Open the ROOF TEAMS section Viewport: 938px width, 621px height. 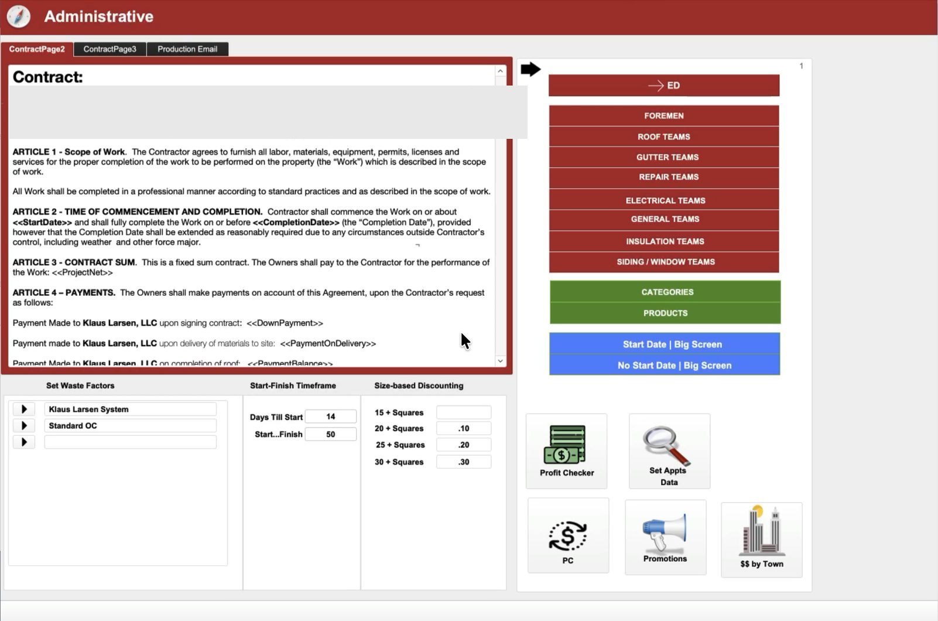pos(664,137)
